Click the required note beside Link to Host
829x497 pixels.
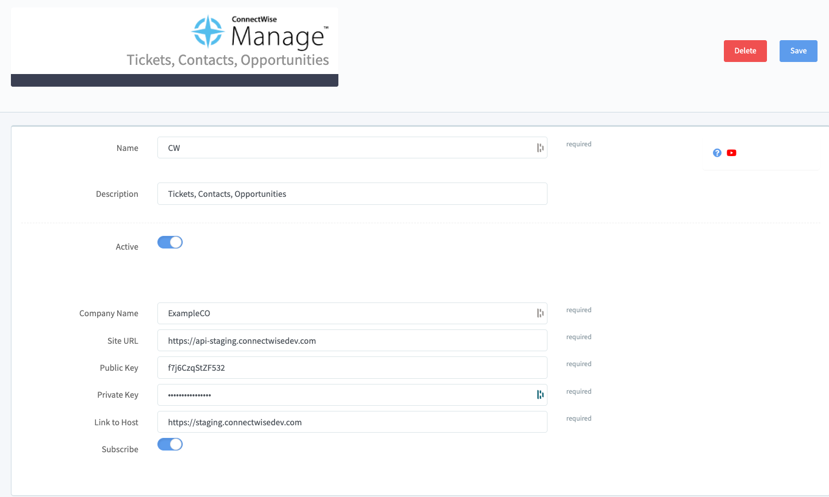tap(579, 418)
